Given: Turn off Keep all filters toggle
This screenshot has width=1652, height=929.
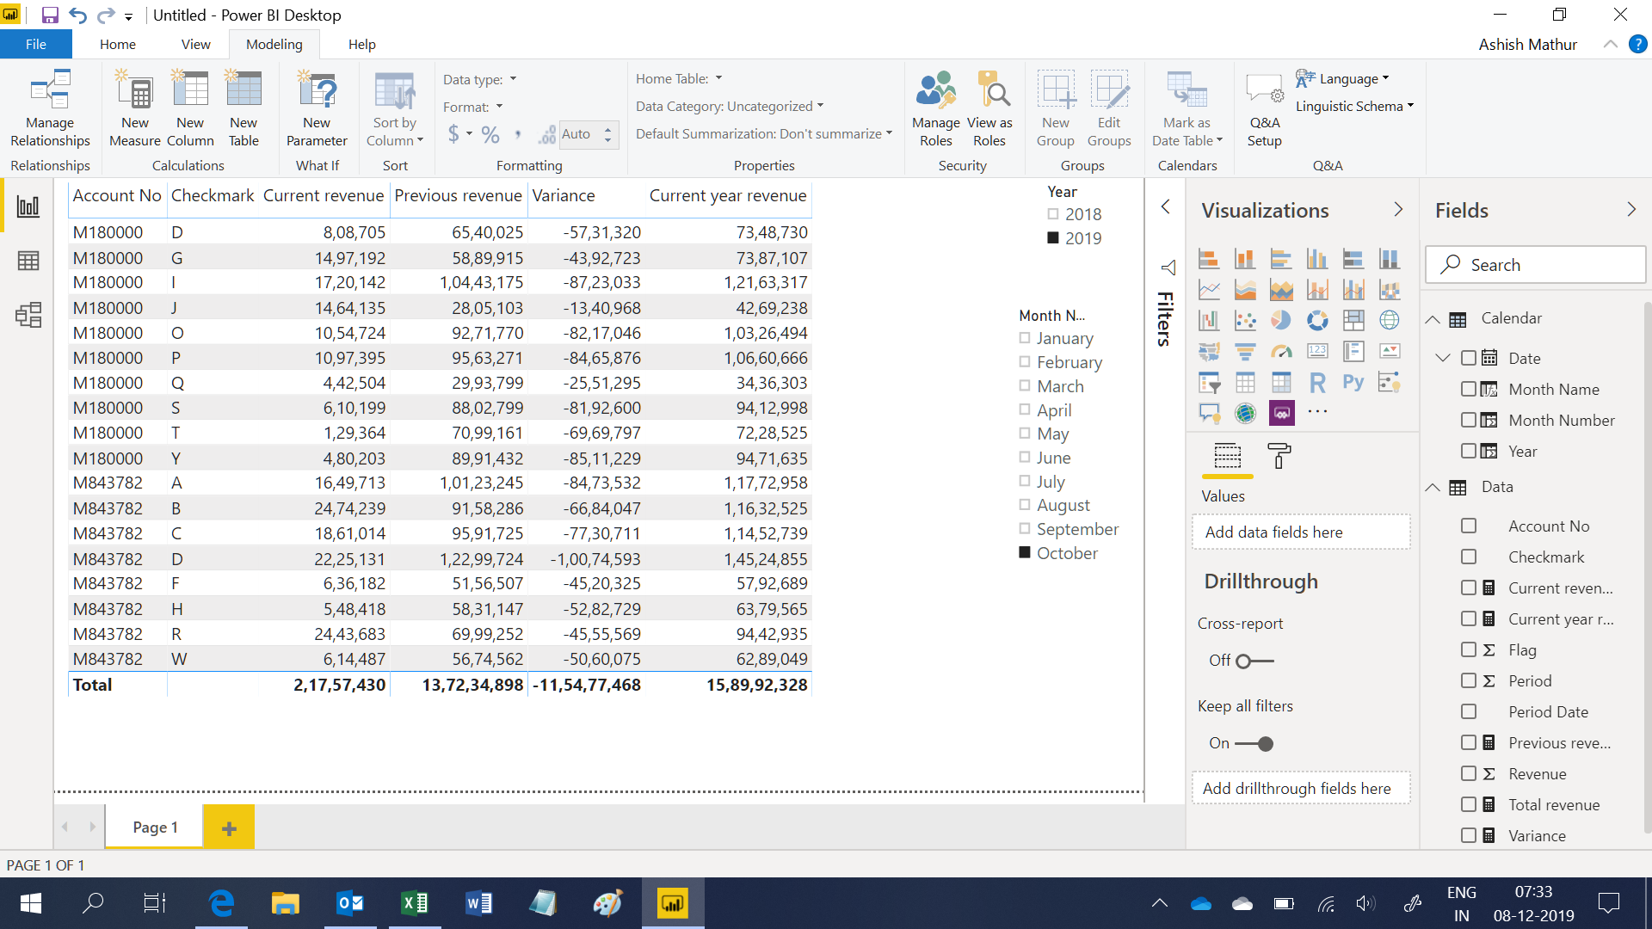Looking at the screenshot, I should 1254,743.
